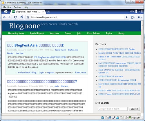Screen dimensions: 145x121
Task: Click the Right Ctrl host key indicator
Action: [x=134, y=118]
